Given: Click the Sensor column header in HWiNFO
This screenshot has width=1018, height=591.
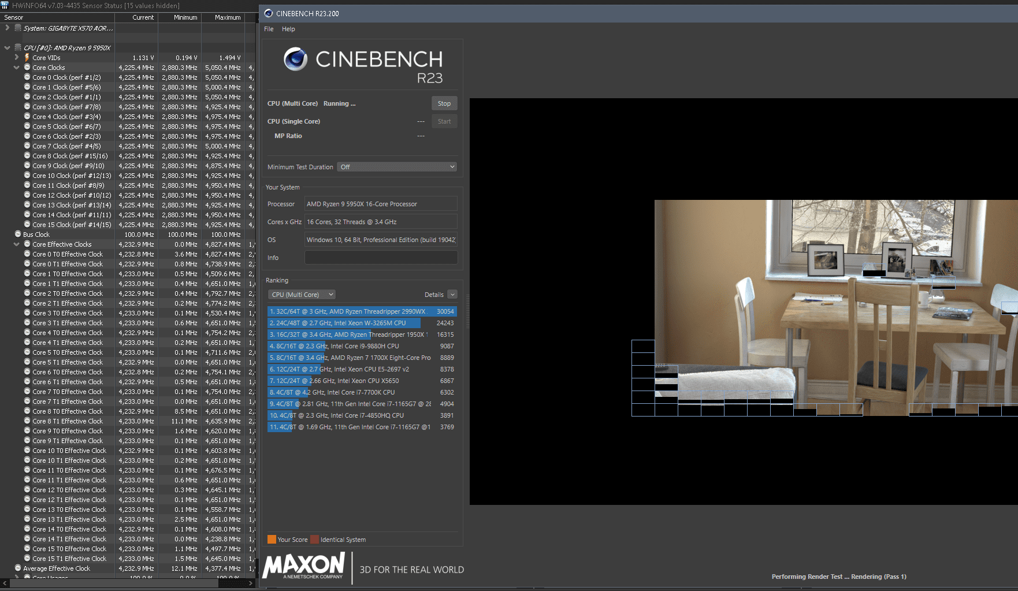Looking at the screenshot, I should point(58,17).
